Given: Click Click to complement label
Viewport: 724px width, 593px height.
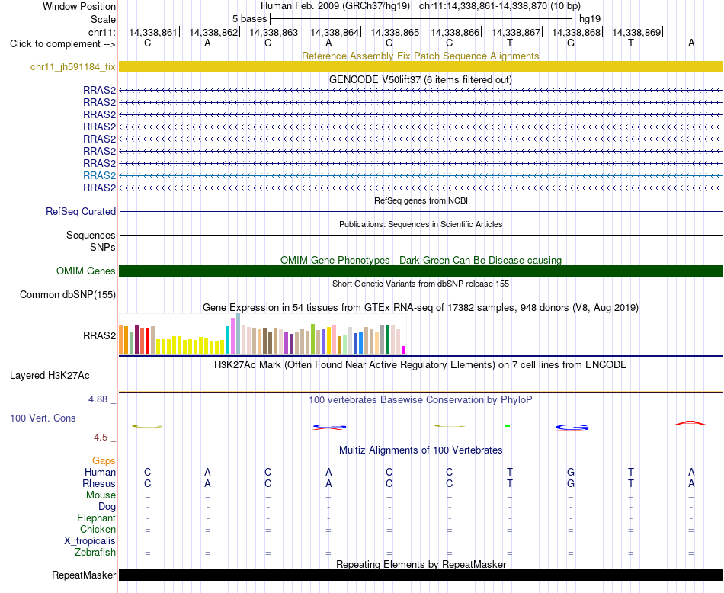Looking at the screenshot, I should 62,44.
